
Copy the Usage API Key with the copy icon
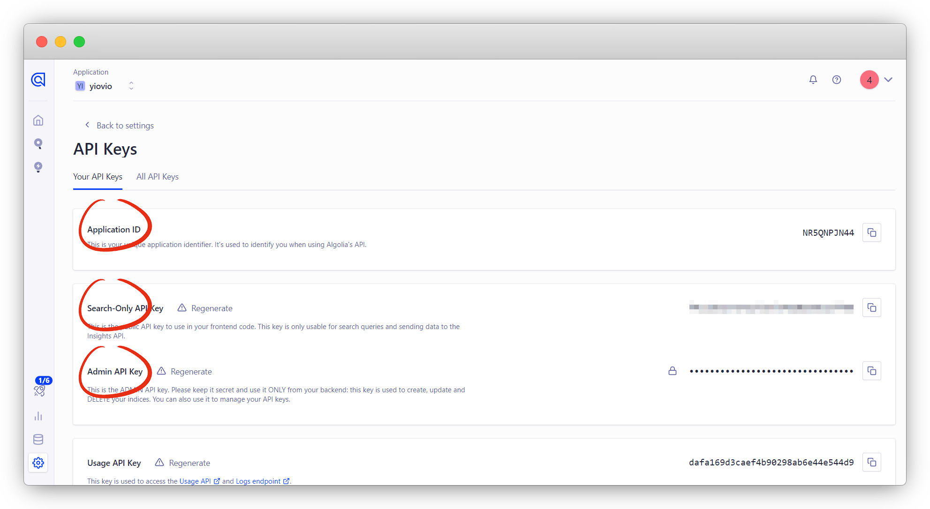pyautogui.click(x=871, y=462)
